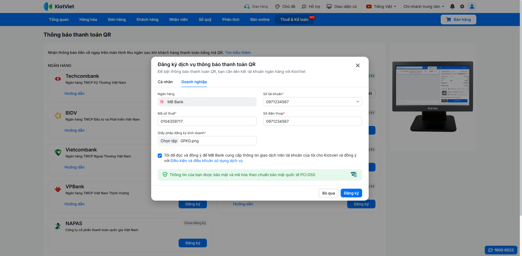Image resolution: width=522 pixels, height=256 pixels.
Task: Open Techcombank Hướng dẫn link
Action: tap(74, 93)
